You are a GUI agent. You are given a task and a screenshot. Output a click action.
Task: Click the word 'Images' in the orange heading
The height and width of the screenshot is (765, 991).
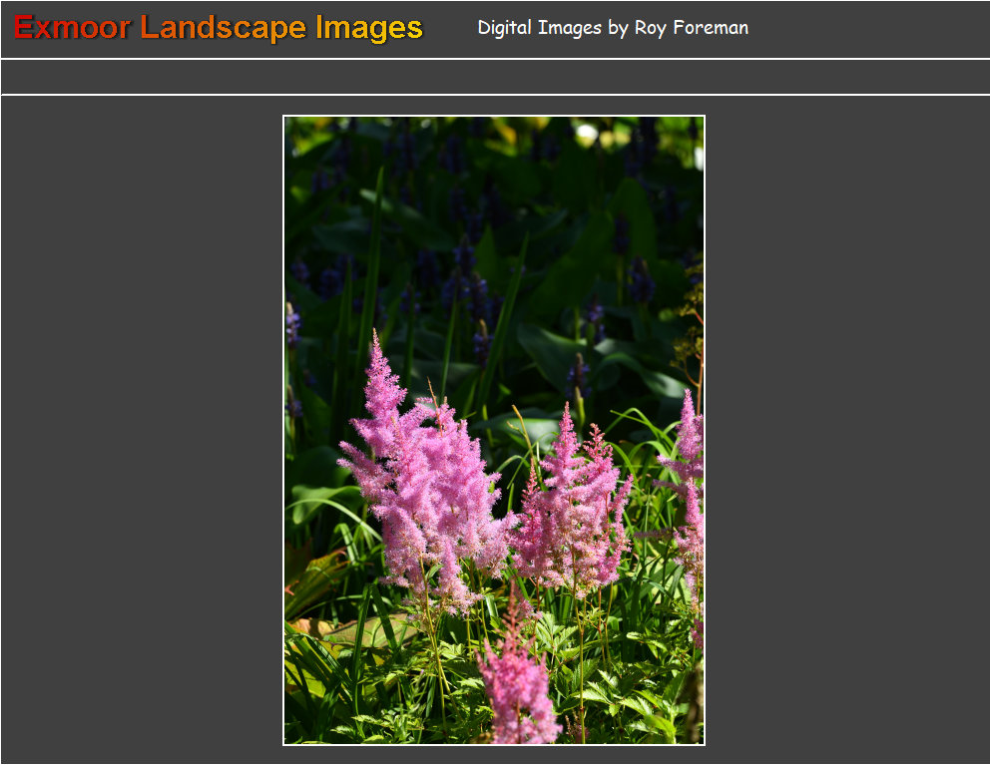pos(369,28)
